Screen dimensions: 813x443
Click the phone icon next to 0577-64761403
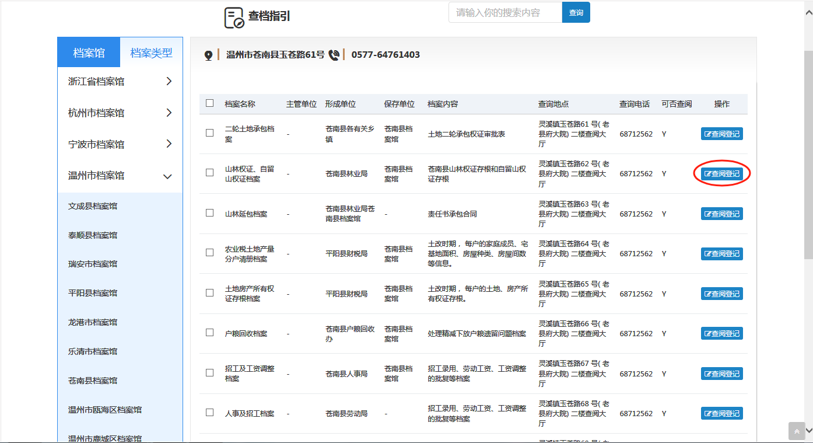tap(334, 55)
